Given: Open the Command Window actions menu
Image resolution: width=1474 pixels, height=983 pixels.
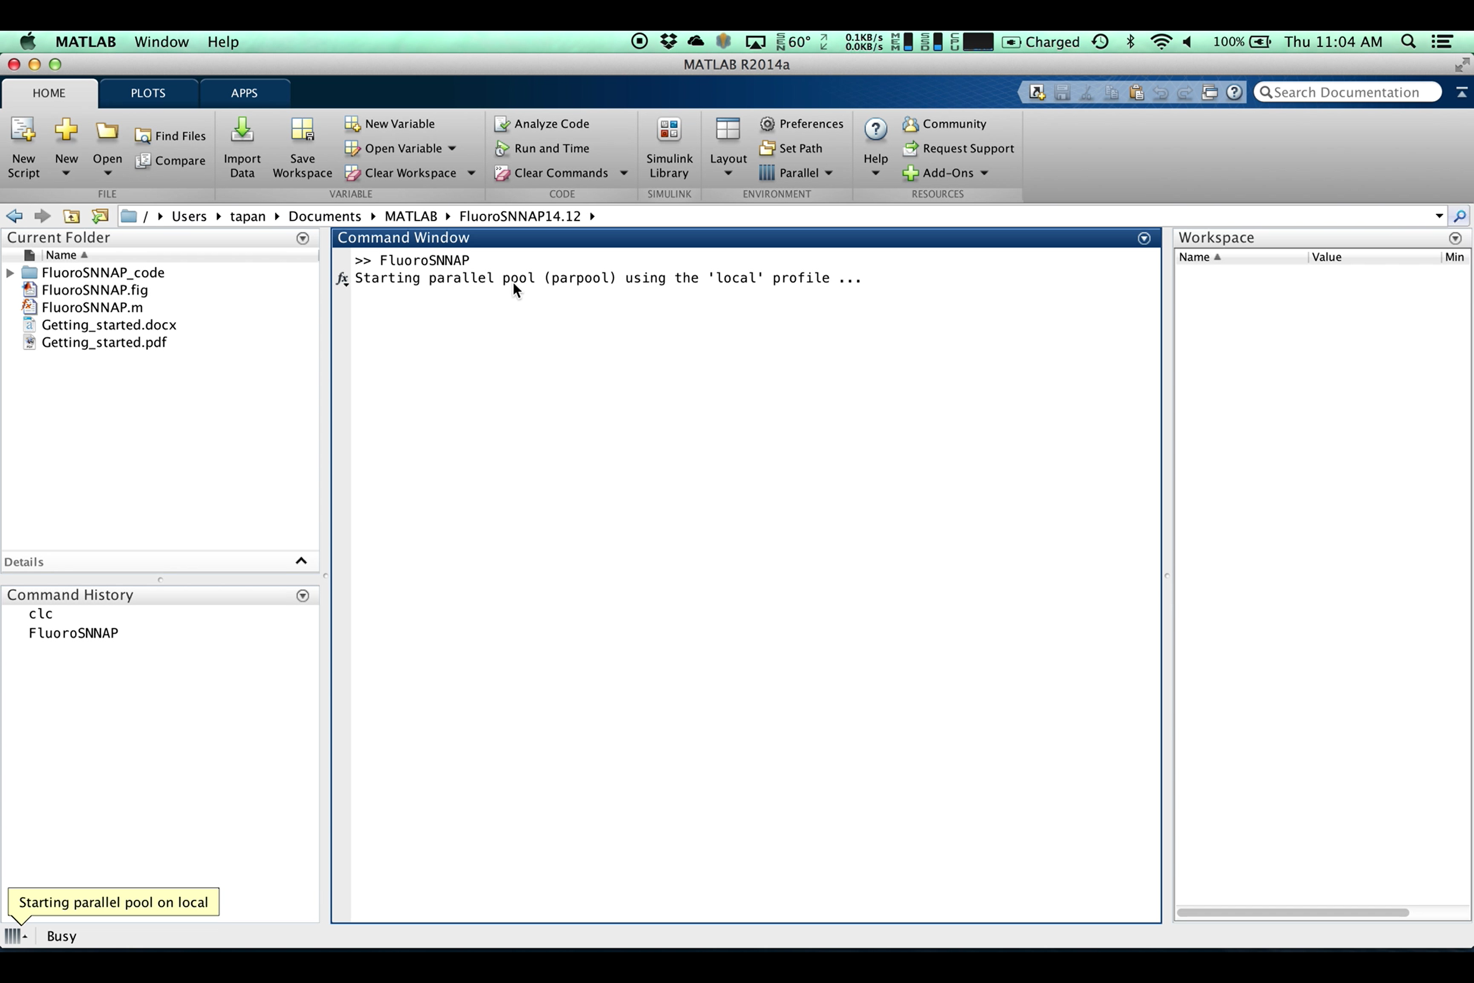Looking at the screenshot, I should [1144, 238].
